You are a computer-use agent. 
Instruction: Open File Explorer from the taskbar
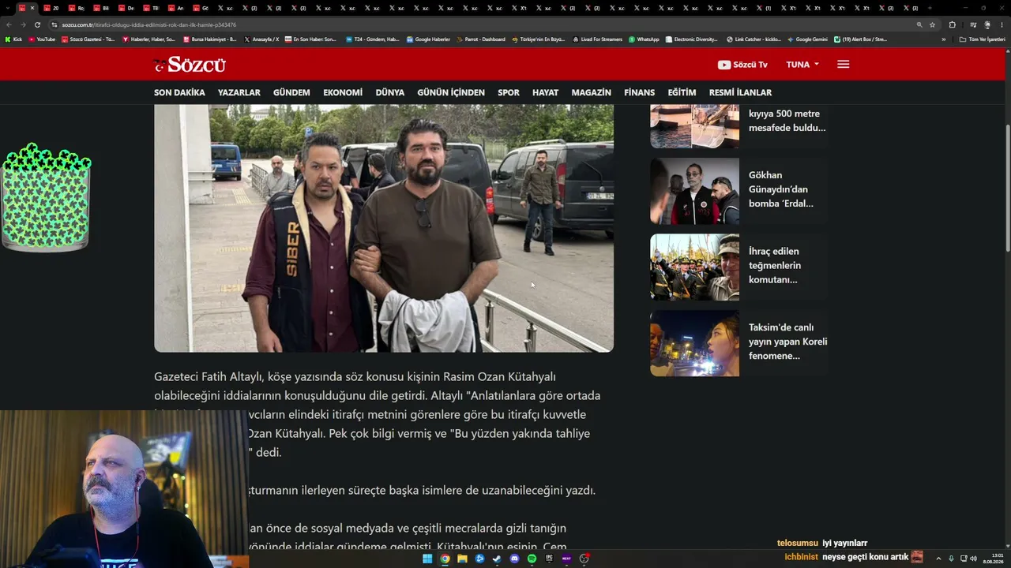click(462, 559)
